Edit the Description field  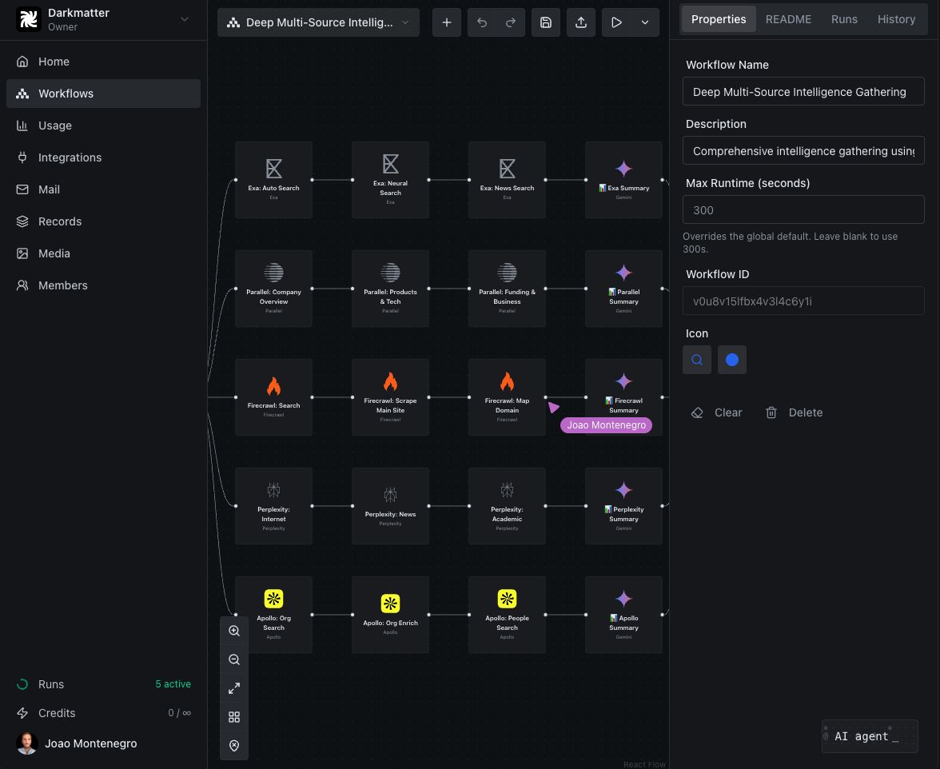coord(803,151)
